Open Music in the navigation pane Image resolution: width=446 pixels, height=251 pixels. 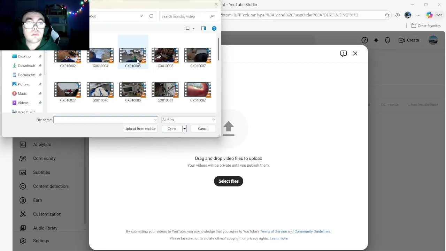22,93
